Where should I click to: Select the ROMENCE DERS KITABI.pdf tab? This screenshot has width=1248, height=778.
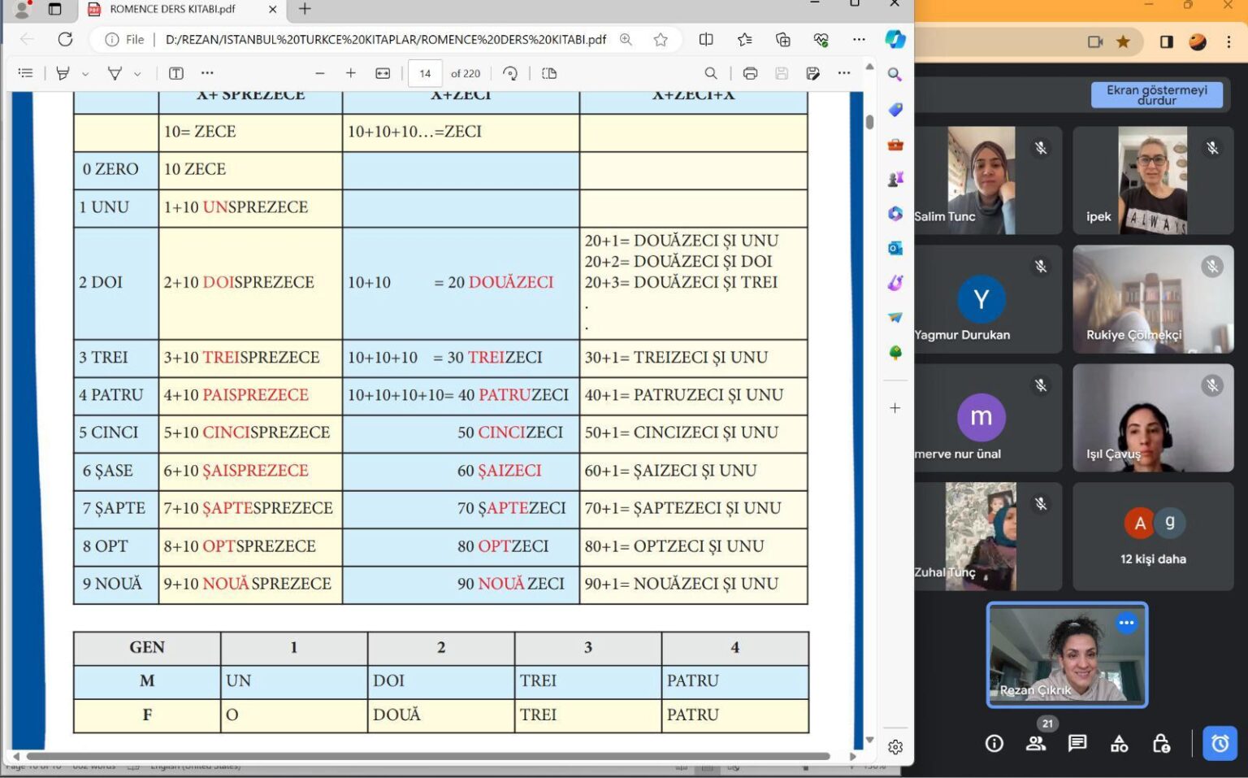click(172, 9)
